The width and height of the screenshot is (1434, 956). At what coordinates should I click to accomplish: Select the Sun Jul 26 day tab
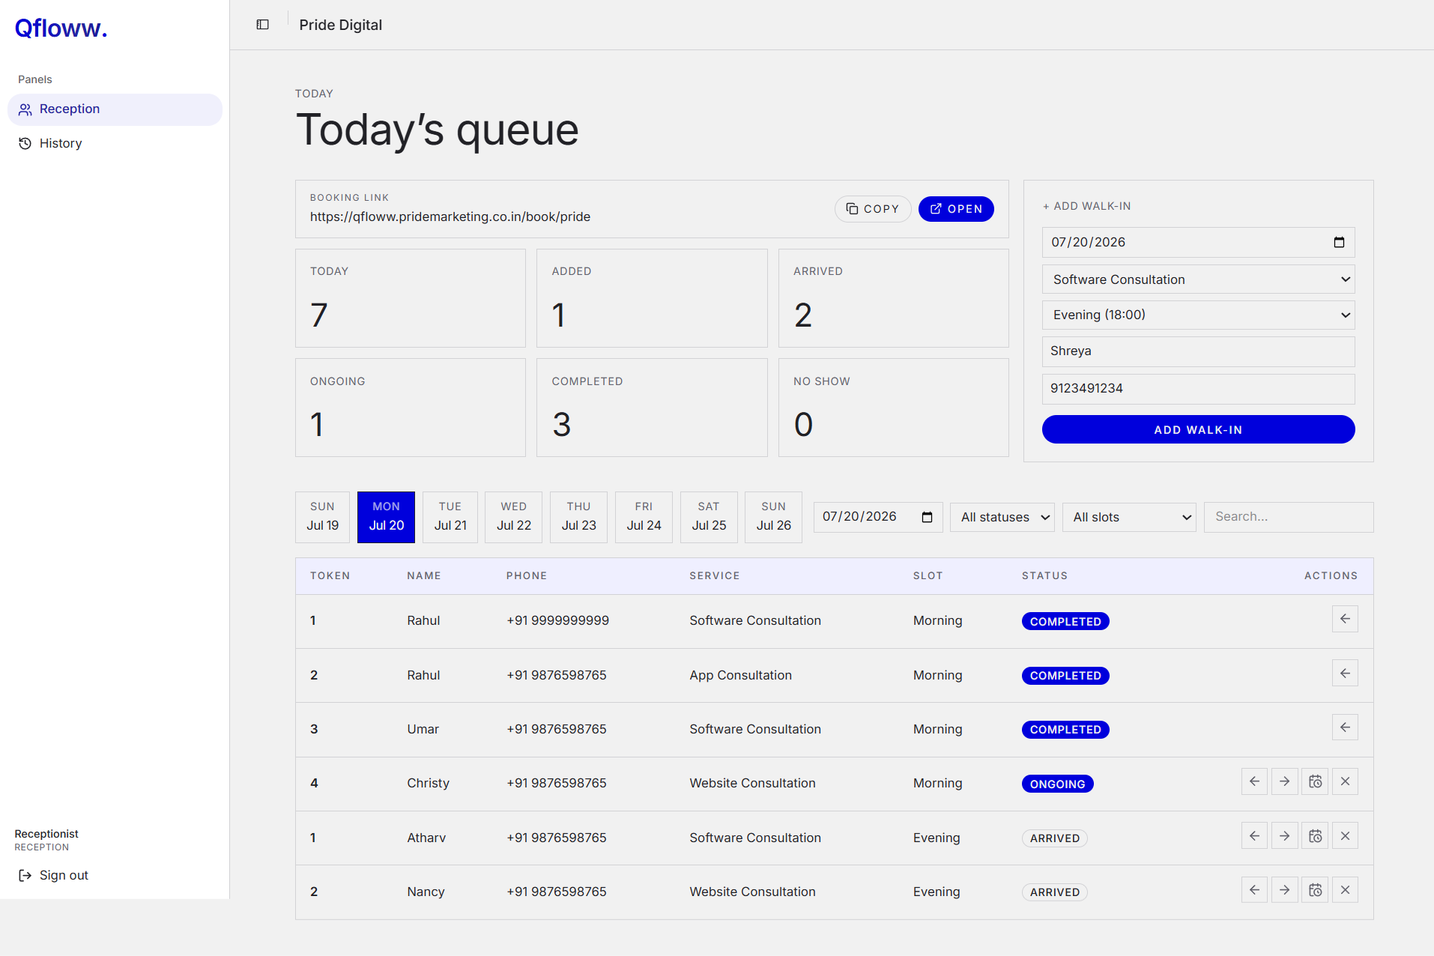(x=773, y=517)
